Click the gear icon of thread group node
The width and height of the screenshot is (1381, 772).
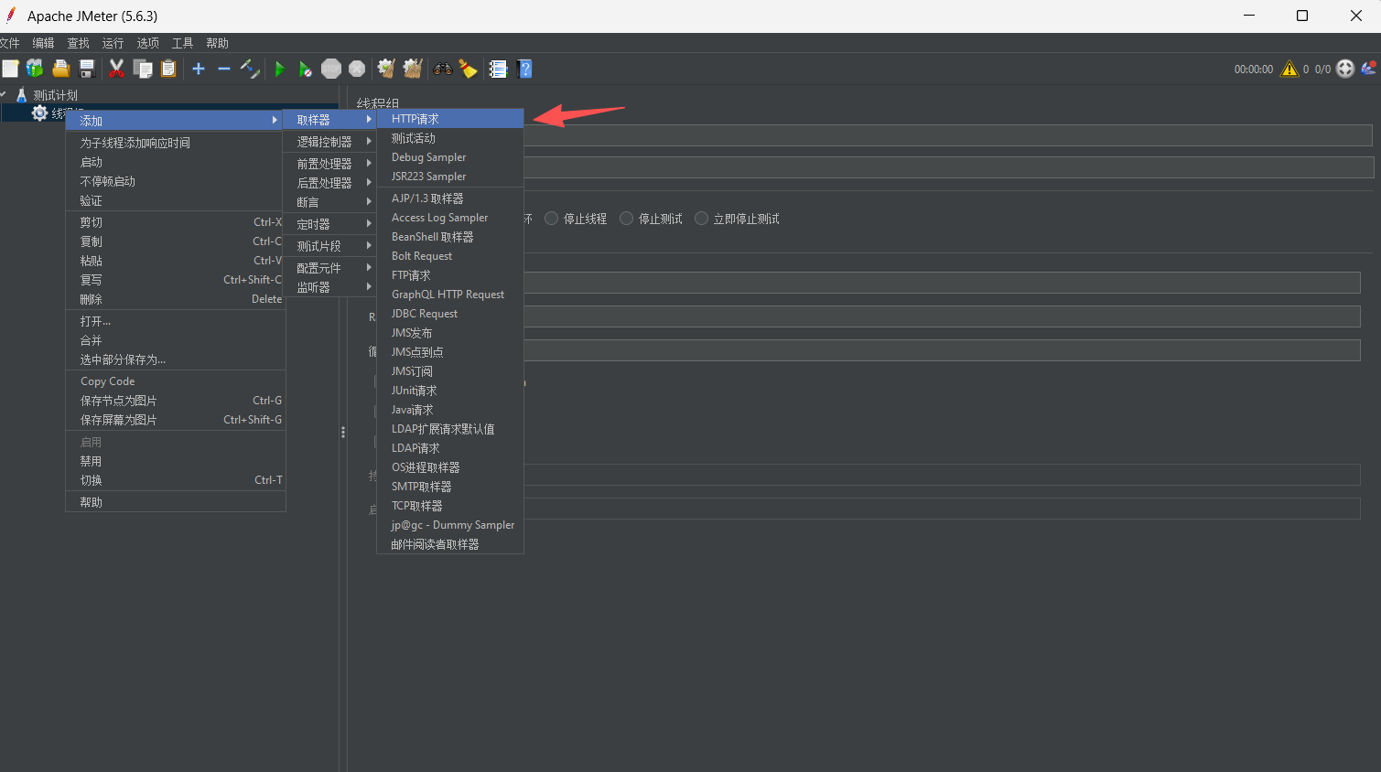click(39, 113)
